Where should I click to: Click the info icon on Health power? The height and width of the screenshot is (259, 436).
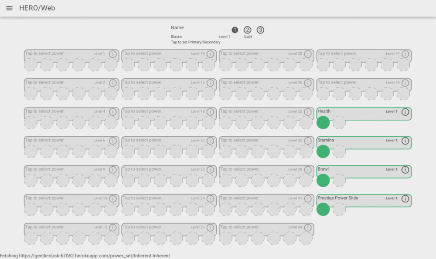coord(405,112)
